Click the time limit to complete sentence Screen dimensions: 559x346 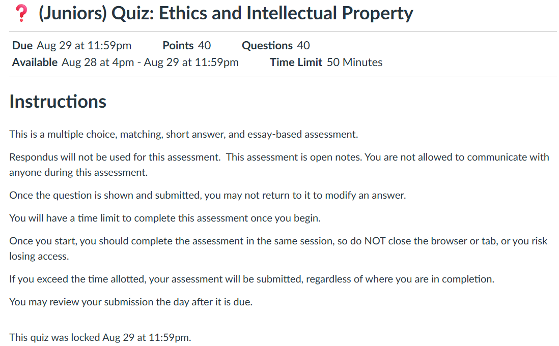[x=165, y=218]
